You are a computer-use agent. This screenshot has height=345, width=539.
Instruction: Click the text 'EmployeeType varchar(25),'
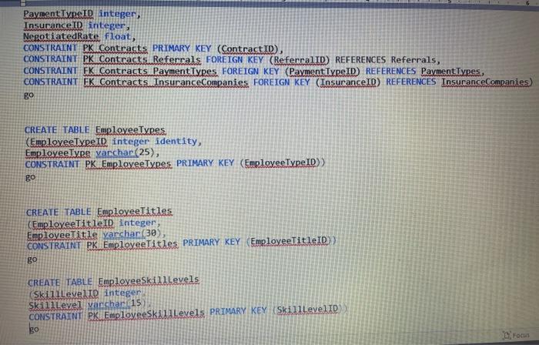tap(92, 152)
